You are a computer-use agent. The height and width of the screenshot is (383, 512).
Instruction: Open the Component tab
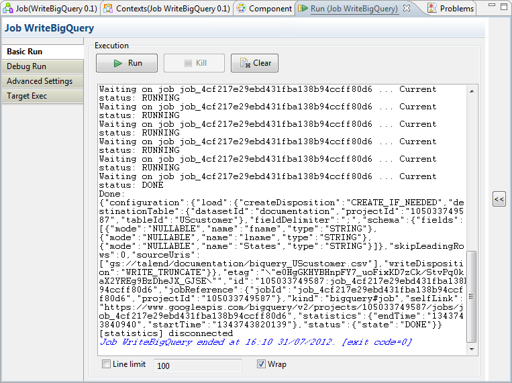point(264,8)
